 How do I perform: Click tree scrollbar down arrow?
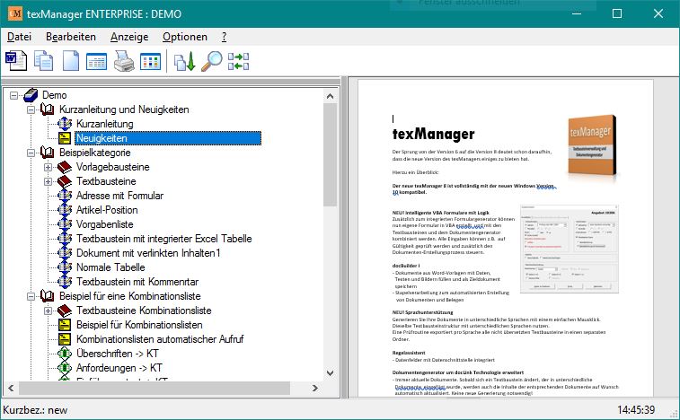[330, 372]
